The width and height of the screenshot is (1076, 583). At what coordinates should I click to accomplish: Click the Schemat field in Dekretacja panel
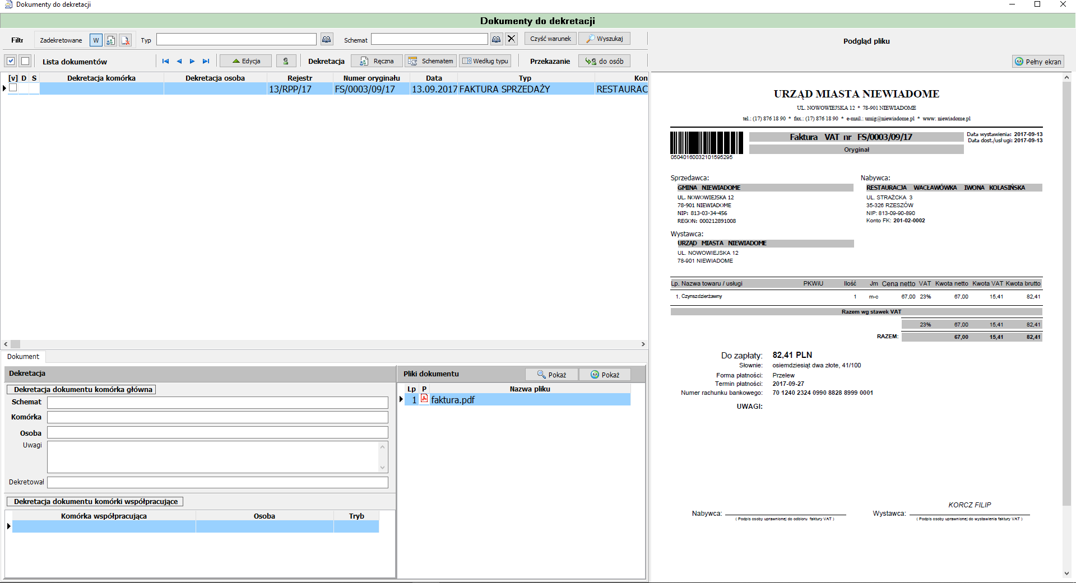(x=217, y=402)
